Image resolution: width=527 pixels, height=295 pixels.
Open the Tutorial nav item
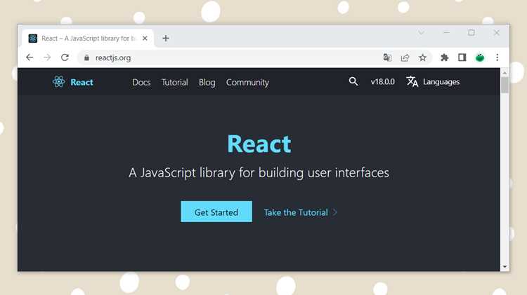pyautogui.click(x=174, y=82)
